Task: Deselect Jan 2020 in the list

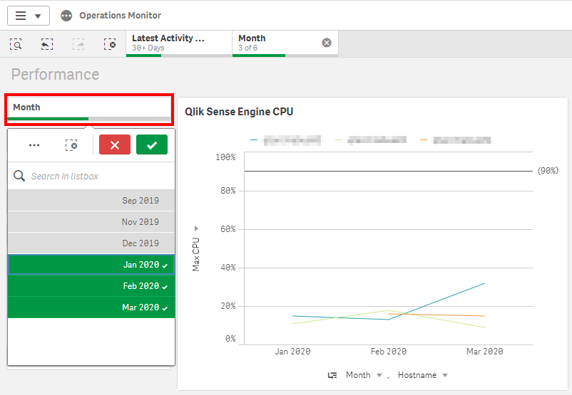Action: [91, 265]
